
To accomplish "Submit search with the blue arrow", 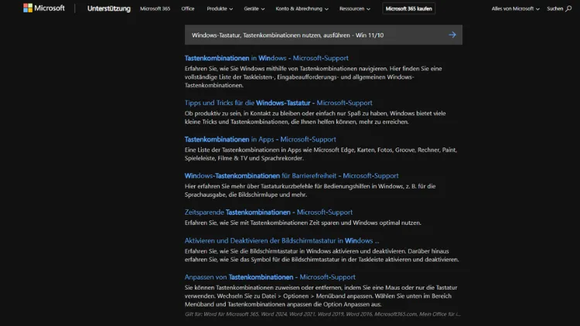I will (x=452, y=35).
